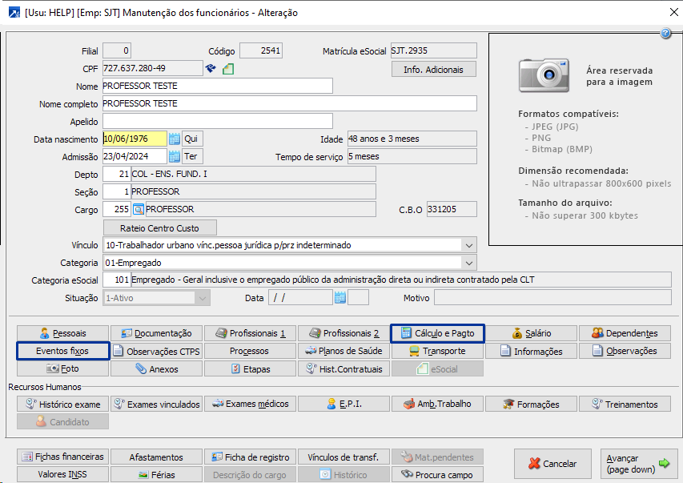Click the CPF input field
683x483 pixels.
point(152,68)
